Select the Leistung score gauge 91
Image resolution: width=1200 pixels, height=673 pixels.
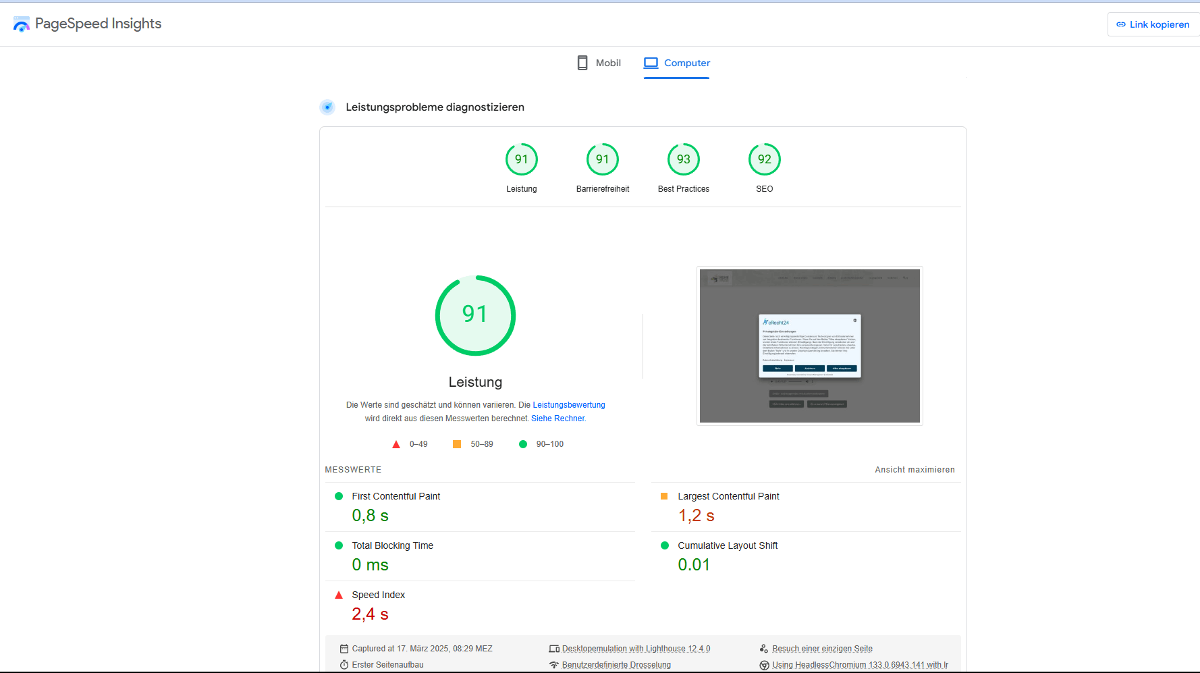[521, 160]
